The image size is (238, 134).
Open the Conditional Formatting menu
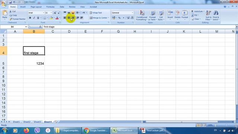click(142, 16)
